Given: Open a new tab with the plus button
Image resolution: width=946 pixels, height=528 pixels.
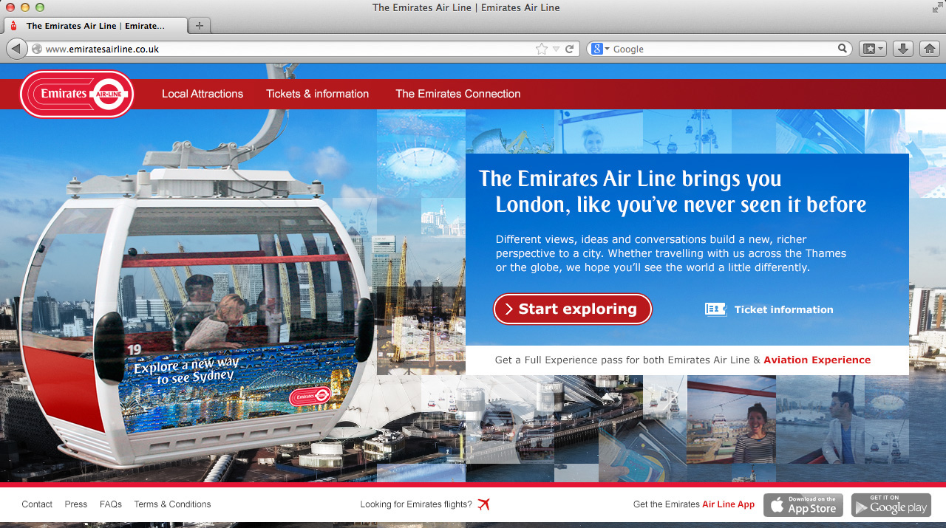Looking at the screenshot, I should [x=199, y=25].
